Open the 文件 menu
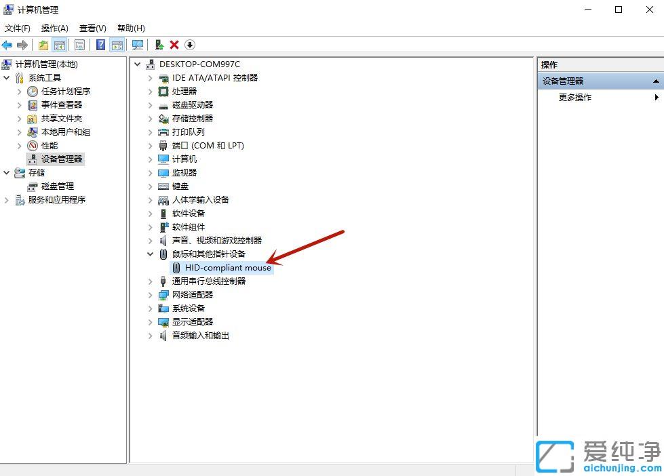Image resolution: width=664 pixels, height=476 pixels. [x=18, y=28]
